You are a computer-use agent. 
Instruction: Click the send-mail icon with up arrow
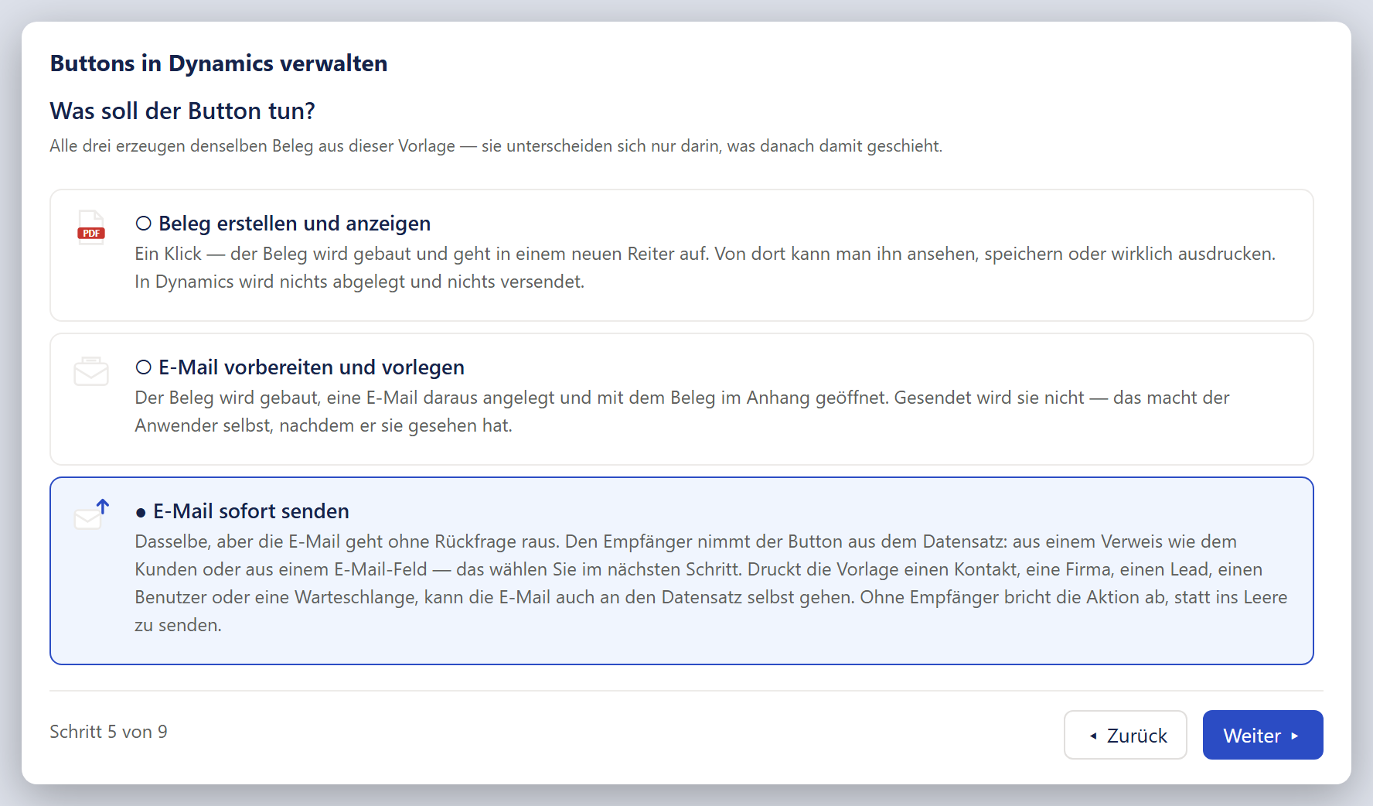point(91,514)
